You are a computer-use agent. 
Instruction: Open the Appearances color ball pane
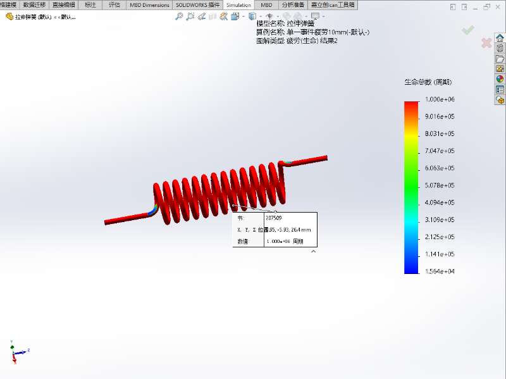click(500, 79)
